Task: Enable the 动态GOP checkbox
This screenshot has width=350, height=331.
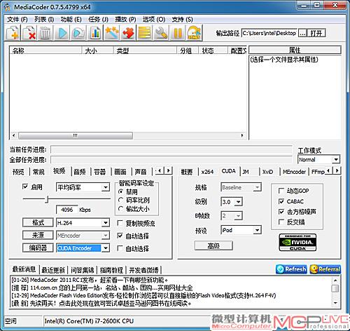Action: pyautogui.click(x=281, y=191)
